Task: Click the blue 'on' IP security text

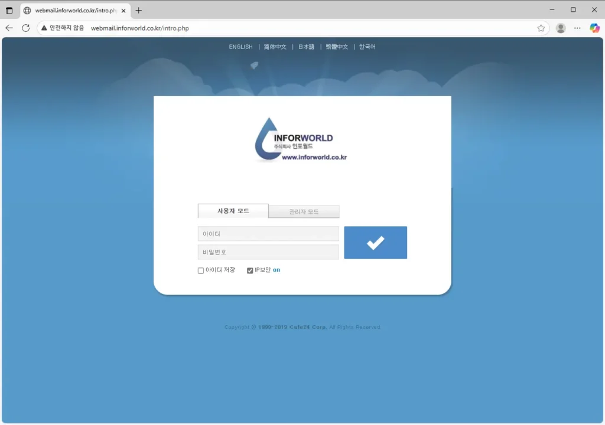Action: point(277,270)
